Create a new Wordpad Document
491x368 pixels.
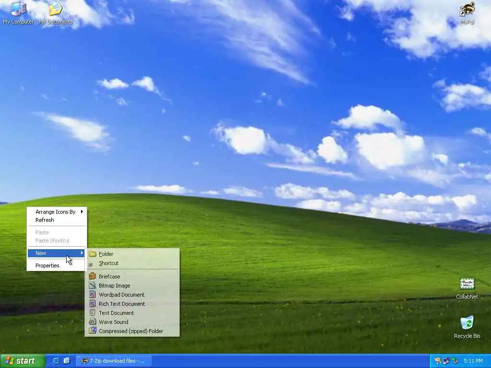(x=132, y=295)
